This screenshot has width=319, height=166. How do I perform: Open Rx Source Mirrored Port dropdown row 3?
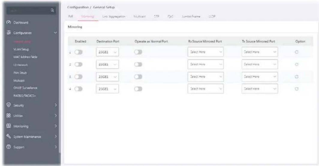[x=205, y=77]
